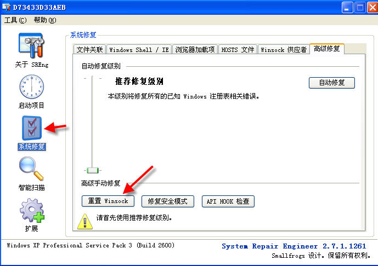Click the 自动修复 button
Viewport: 378px width, 266px height.
click(x=332, y=83)
